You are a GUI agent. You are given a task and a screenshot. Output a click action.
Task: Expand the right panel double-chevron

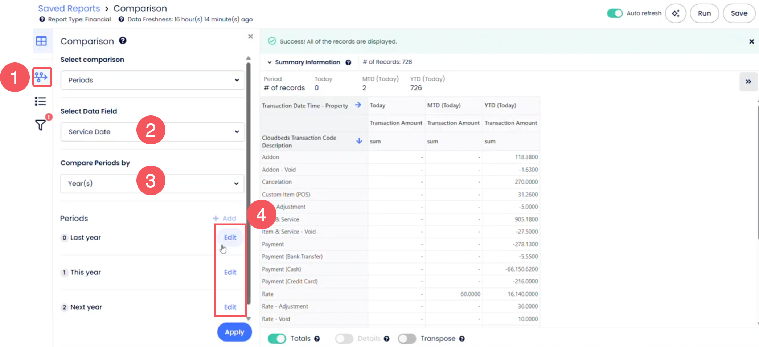(748, 82)
